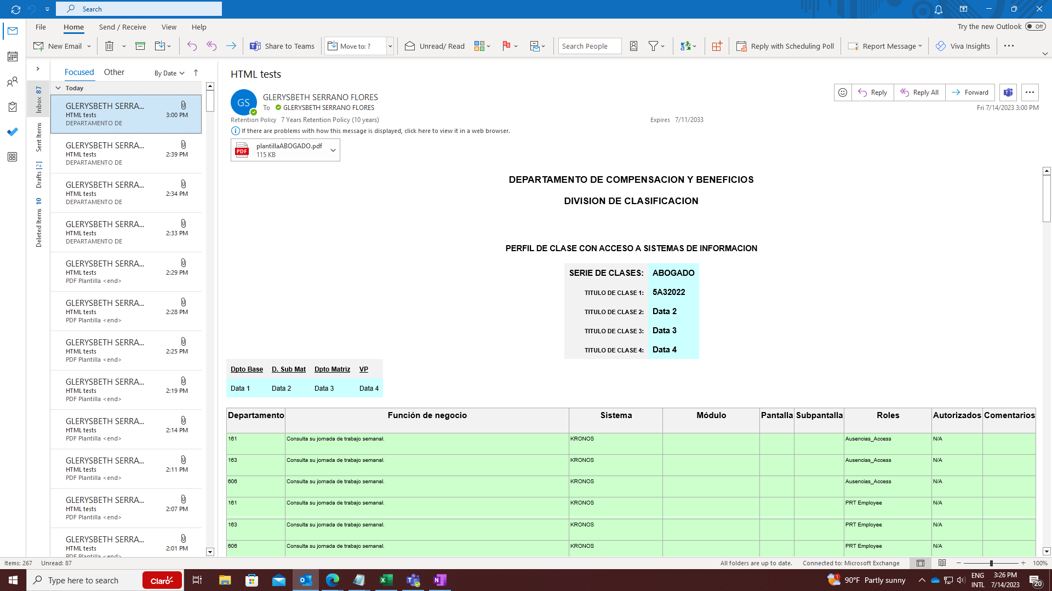The image size is (1052, 591).
Task: Click the emoji reaction icon in the message header
Action: (843, 92)
